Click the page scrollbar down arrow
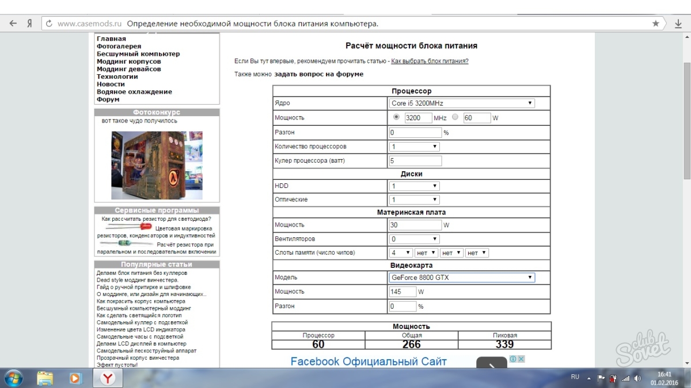Screen dimensions: 691x388 686,363
